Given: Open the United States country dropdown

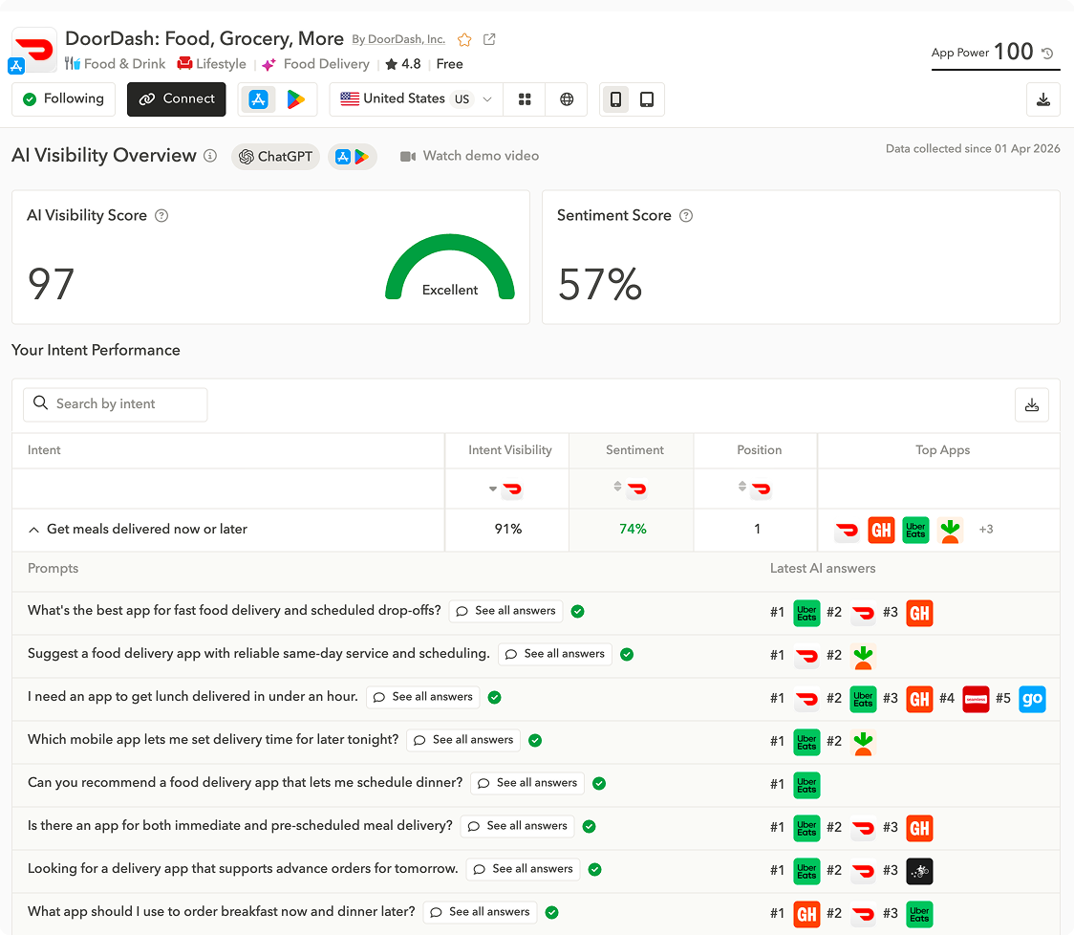Looking at the screenshot, I should [416, 99].
